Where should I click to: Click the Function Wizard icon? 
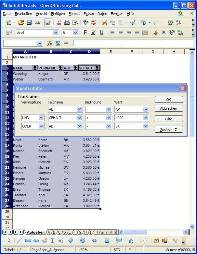pyautogui.click(x=49, y=43)
